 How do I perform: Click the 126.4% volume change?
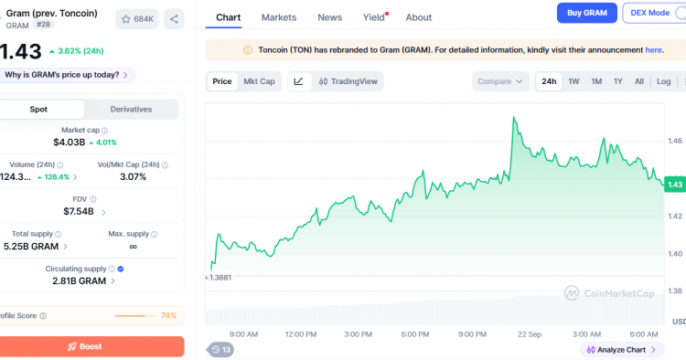[54, 177]
